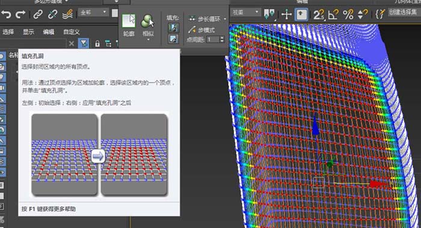Toggle the keyboard shortcut override button
The height and width of the screenshot is (228, 421).
[x=301, y=14]
